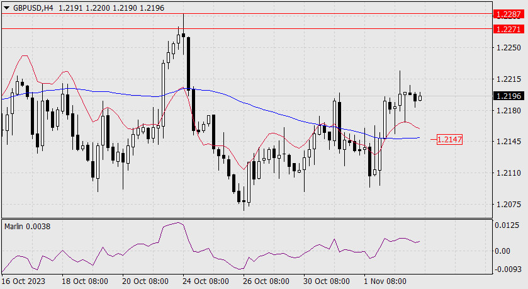This screenshot has height=289, width=528.
Task: Select the 1.2075 price scale value
Action: point(509,204)
